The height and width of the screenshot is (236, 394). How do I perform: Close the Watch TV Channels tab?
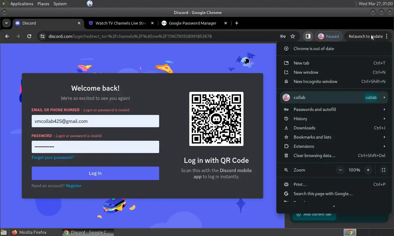[x=152, y=23]
